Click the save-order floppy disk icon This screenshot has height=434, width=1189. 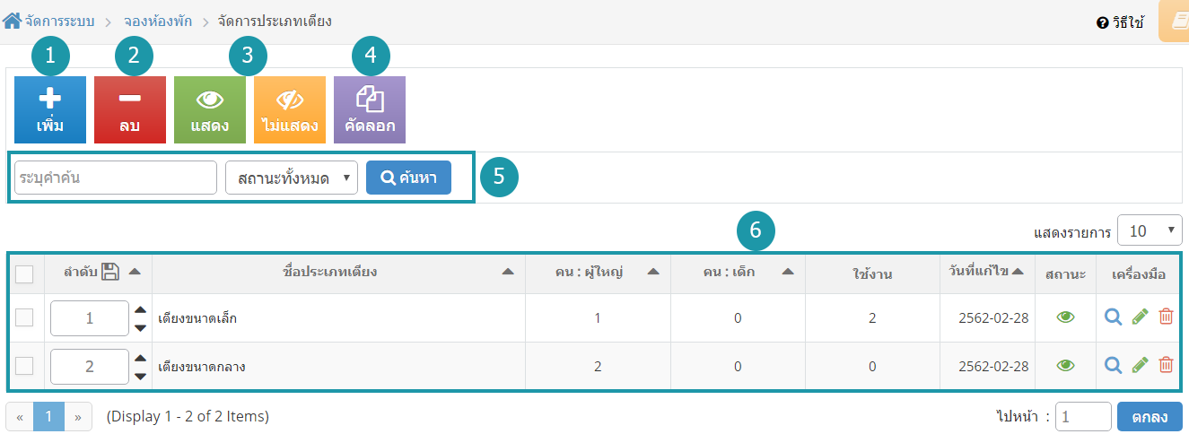[x=110, y=272]
